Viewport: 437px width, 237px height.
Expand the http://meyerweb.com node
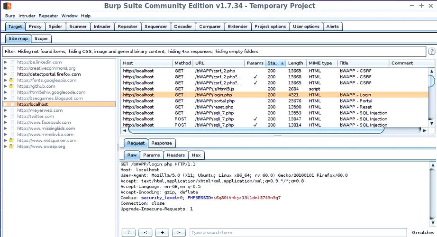point(6,110)
